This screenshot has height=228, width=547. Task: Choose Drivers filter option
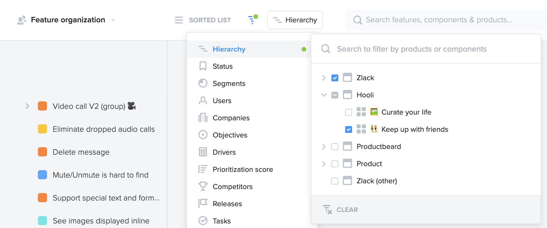(249, 152)
